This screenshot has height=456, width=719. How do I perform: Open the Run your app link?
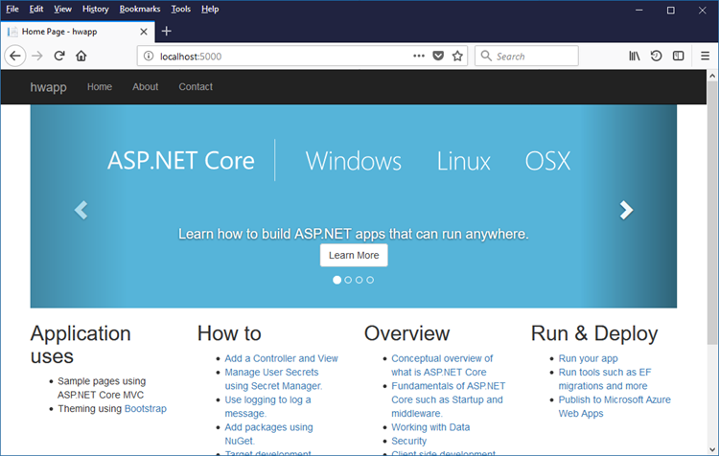coord(588,358)
